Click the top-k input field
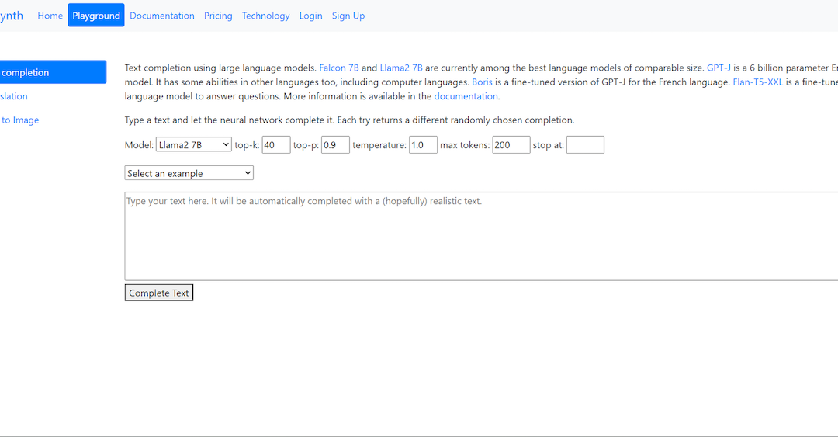838x437 pixels. [x=275, y=144]
